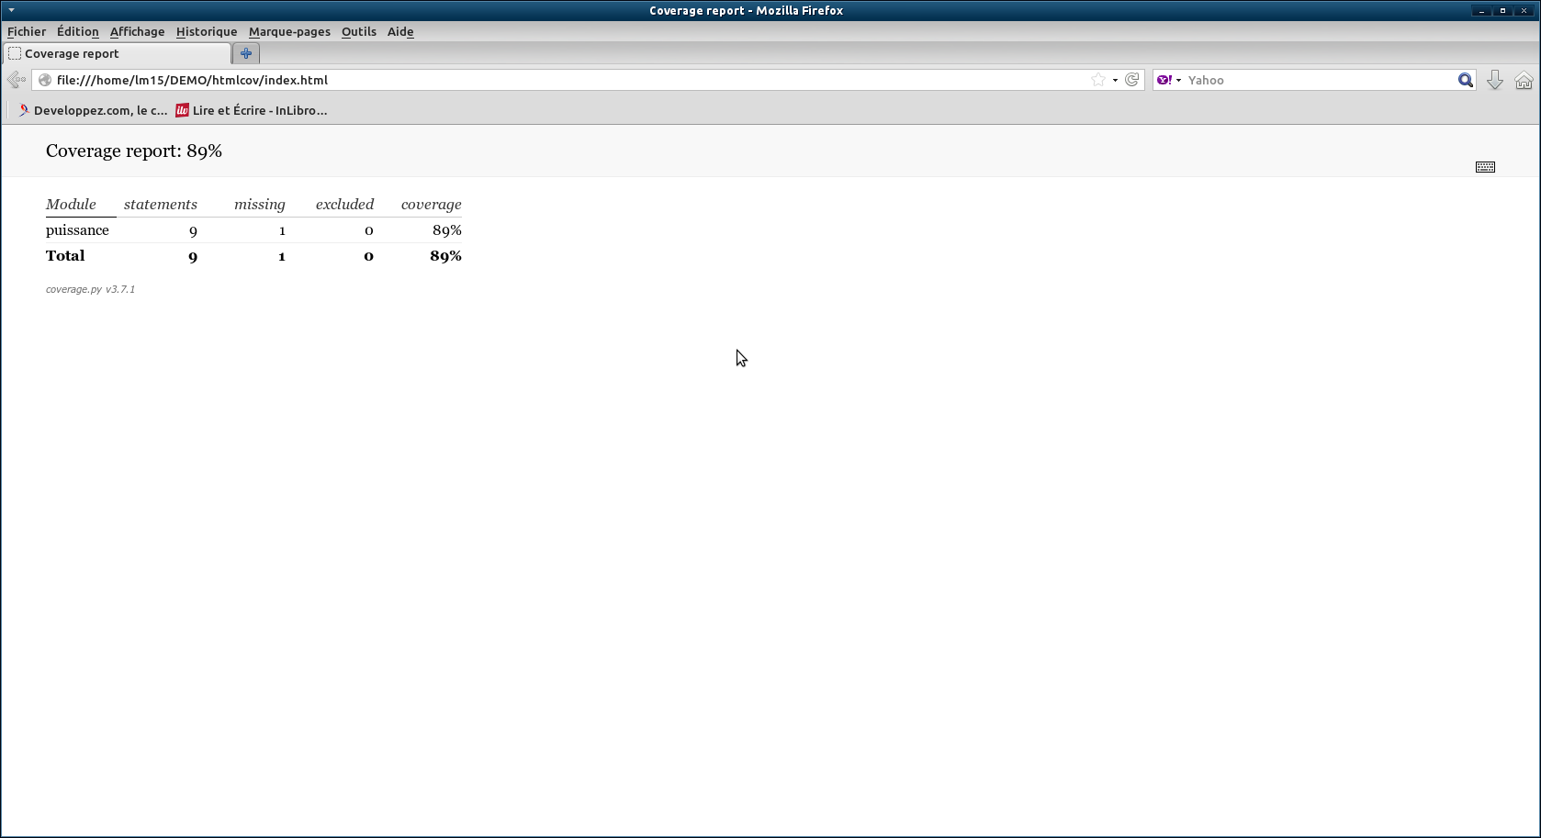Show keyboard shortcuts via the keyboard icon
The height and width of the screenshot is (838, 1541).
pos(1485,167)
